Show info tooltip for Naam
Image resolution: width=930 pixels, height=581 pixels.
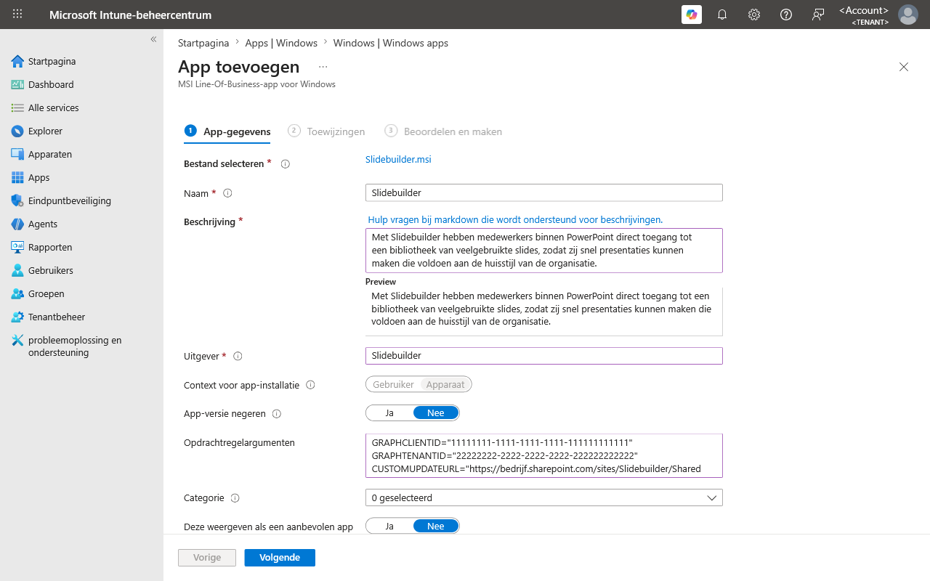point(227,193)
